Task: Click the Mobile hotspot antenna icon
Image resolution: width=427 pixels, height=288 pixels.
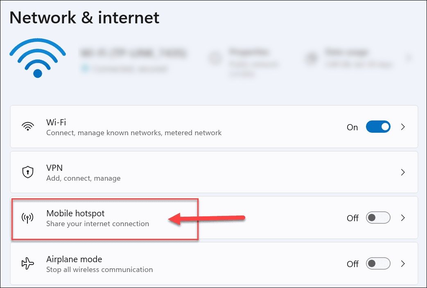Action: click(x=27, y=218)
